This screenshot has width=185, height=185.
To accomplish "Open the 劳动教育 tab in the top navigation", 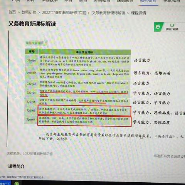I will tap(102, 1).
